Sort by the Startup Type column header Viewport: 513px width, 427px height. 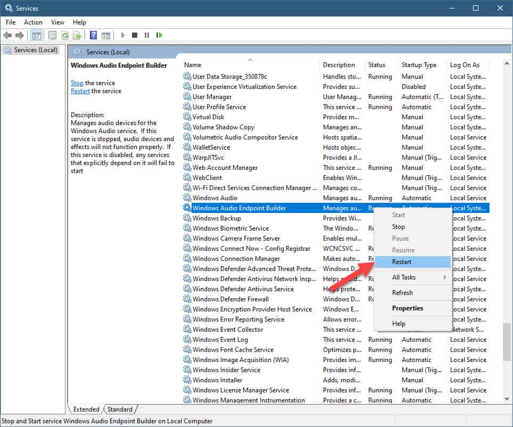pos(423,65)
